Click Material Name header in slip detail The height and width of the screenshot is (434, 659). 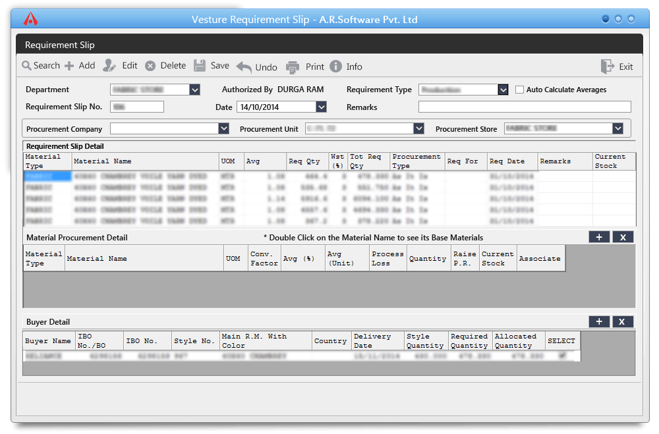pyautogui.click(x=145, y=161)
